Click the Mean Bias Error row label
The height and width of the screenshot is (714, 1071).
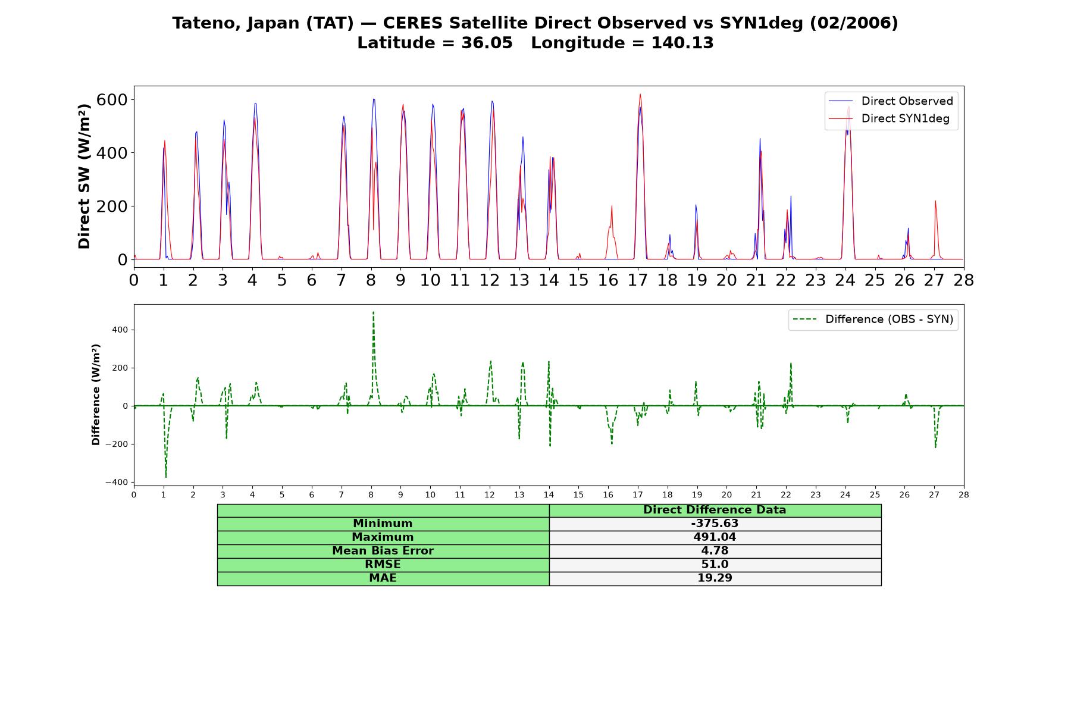coord(383,551)
